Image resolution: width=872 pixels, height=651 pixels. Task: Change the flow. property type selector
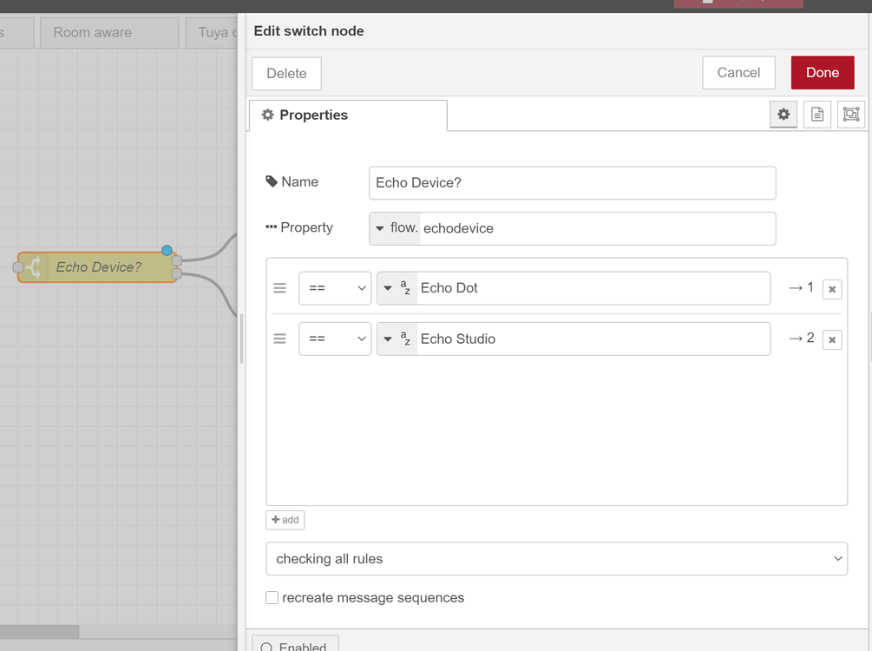396,228
